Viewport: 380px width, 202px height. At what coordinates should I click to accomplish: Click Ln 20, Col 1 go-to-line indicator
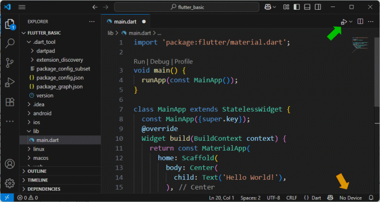(222, 198)
